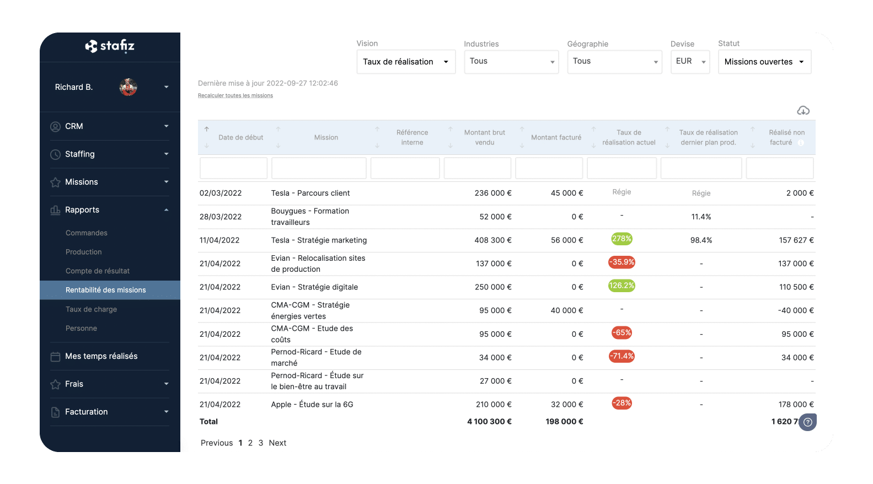The image size is (873, 484).
Task: Click Evian - Stratégie digitale mission
Action: click(x=314, y=287)
